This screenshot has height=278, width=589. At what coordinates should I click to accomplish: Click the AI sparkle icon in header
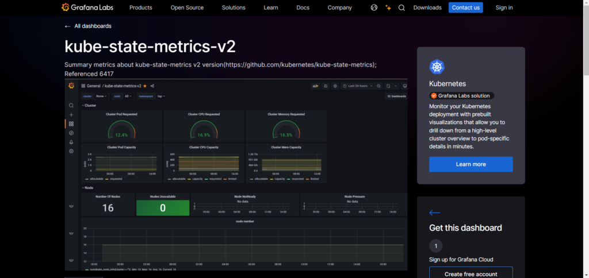[388, 7]
